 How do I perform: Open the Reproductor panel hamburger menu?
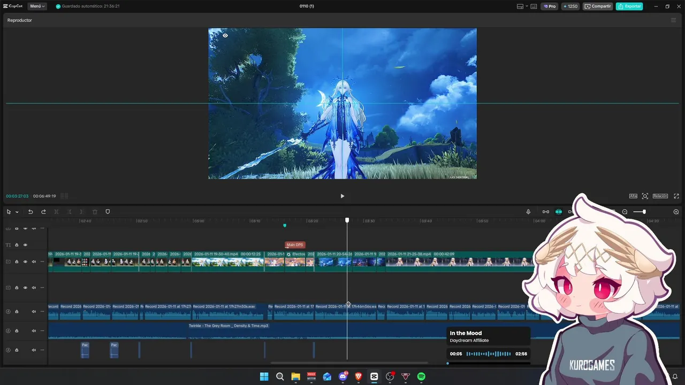coord(673,20)
